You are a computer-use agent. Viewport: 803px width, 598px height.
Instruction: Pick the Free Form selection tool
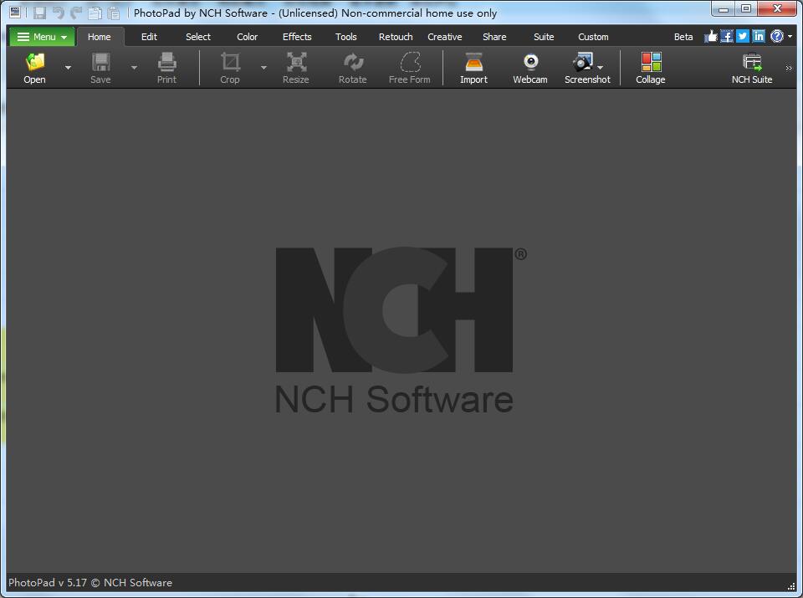tap(410, 68)
